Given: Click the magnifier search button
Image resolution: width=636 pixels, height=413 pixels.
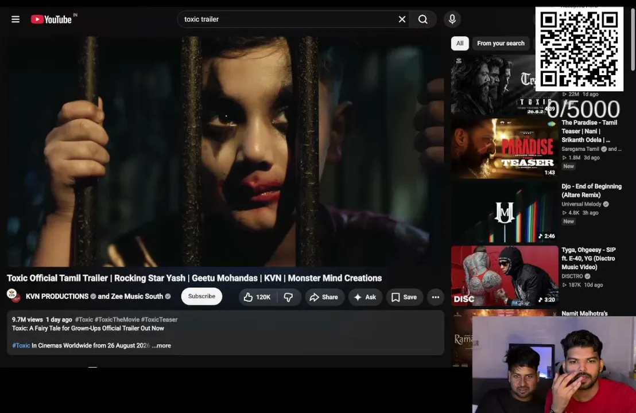Looking at the screenshot, I should [x=422, y=19].
